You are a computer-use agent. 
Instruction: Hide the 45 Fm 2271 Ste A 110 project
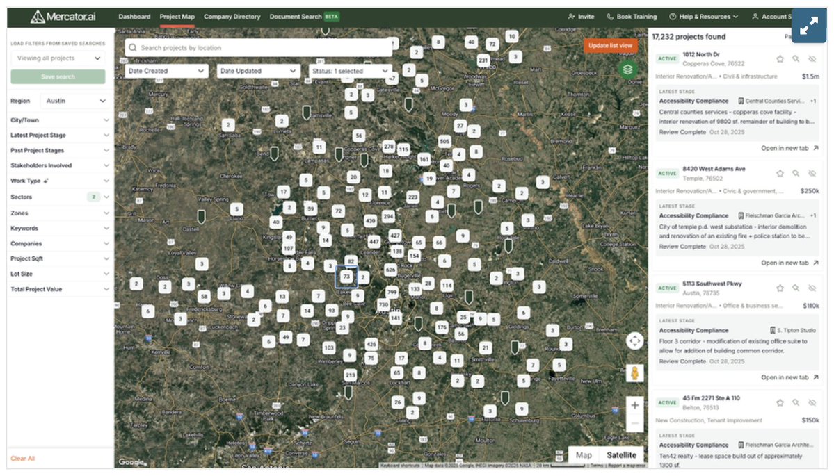pos(812,402)
